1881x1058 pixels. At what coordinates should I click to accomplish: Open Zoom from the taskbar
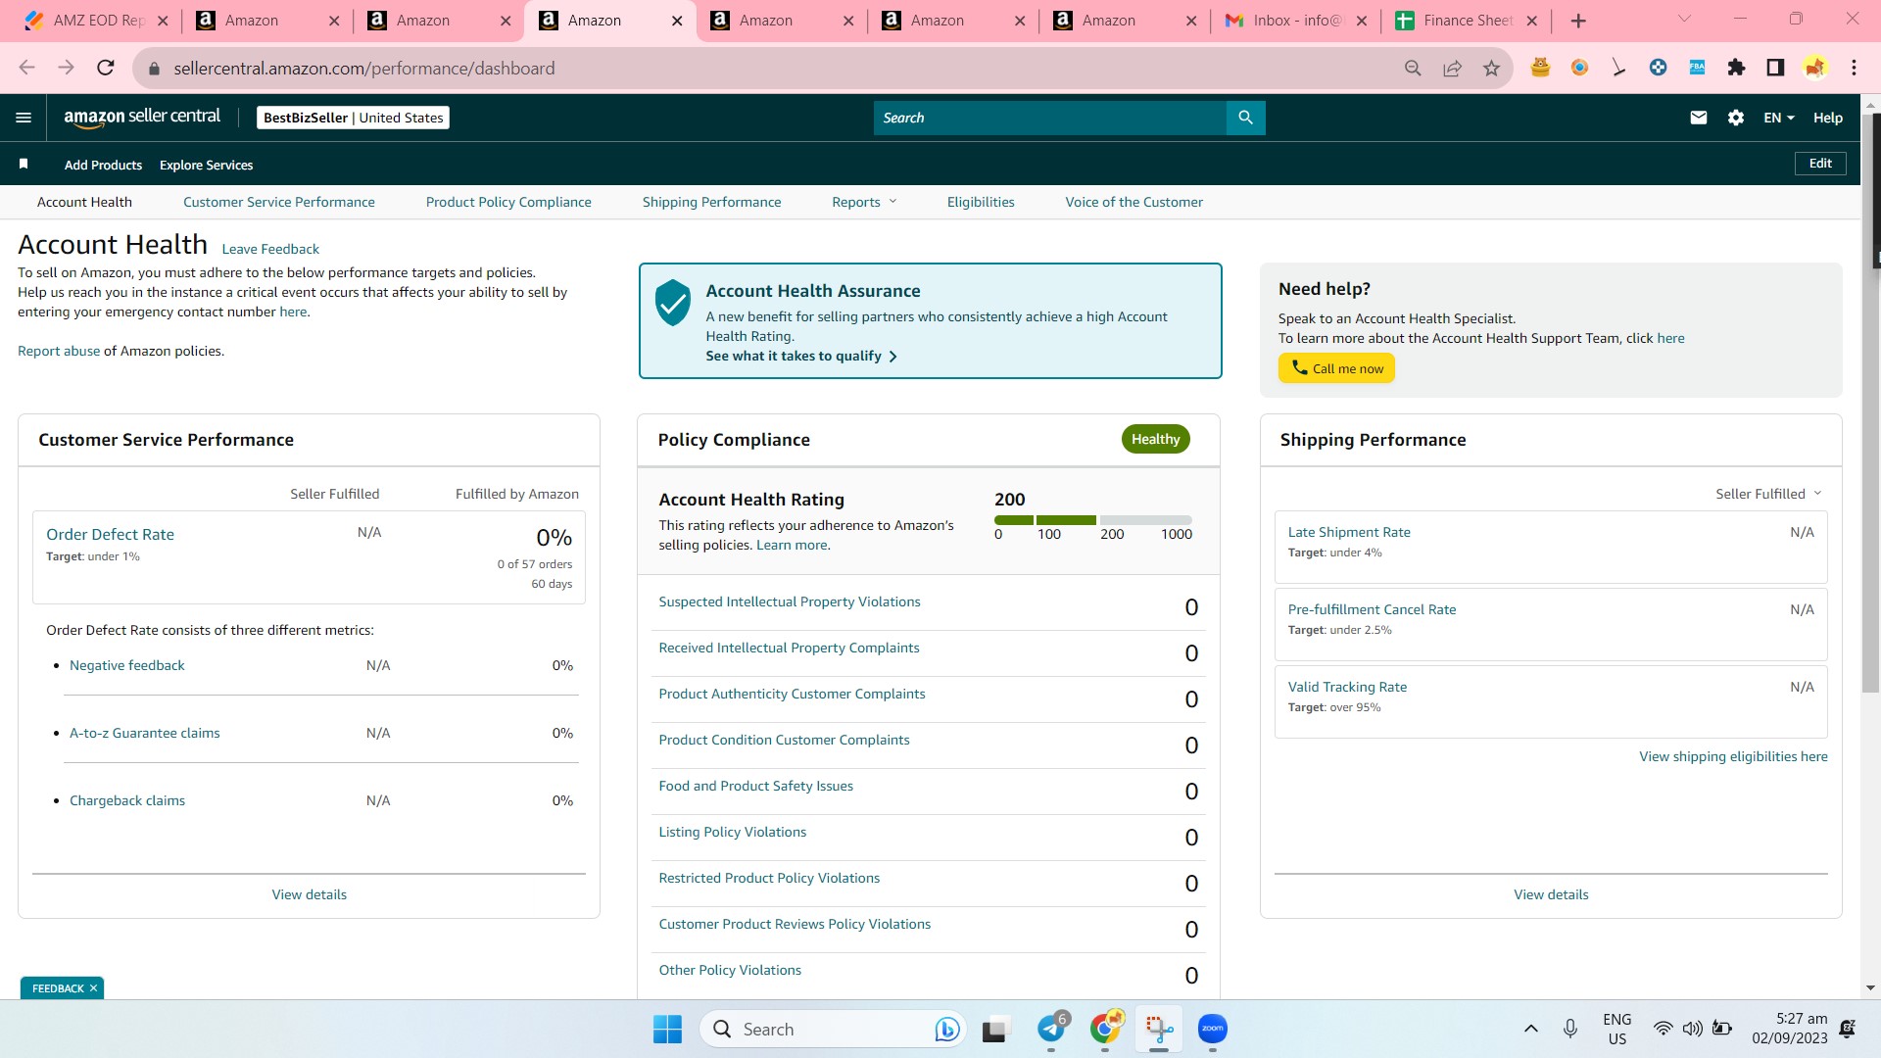(1213, 1029)
